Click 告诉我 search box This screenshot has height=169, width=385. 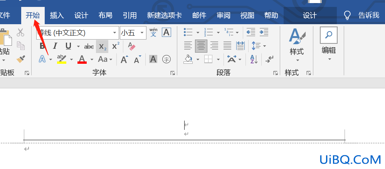click(369, 15)
